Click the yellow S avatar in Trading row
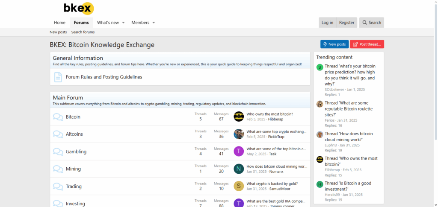 coord(239,186)
